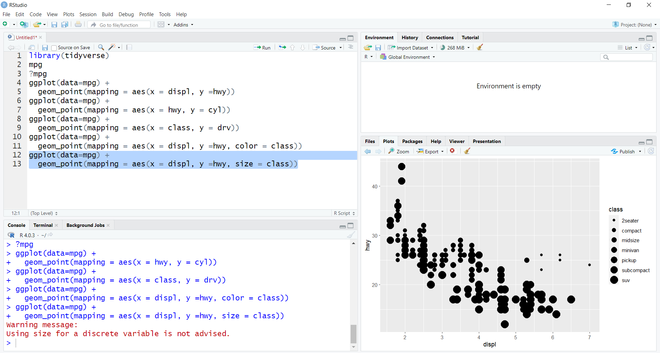Viewport: 660px width, 353px height.
Task: Click the Show in new window icon in editor
Action: tap(32, 47)
